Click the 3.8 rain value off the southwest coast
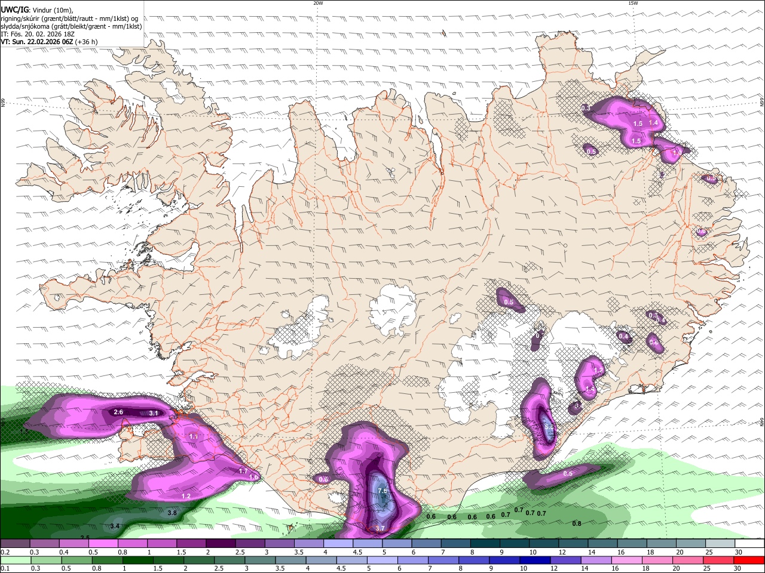Screen dimensions: 765x573 pyautogui.click(x=172, y=513)
